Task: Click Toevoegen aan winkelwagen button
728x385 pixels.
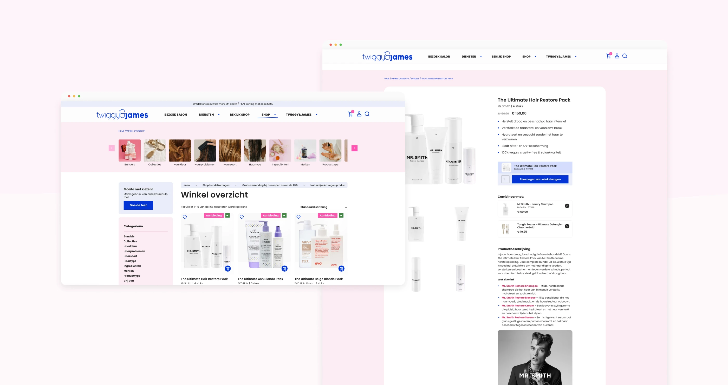Action: point(540,179)
